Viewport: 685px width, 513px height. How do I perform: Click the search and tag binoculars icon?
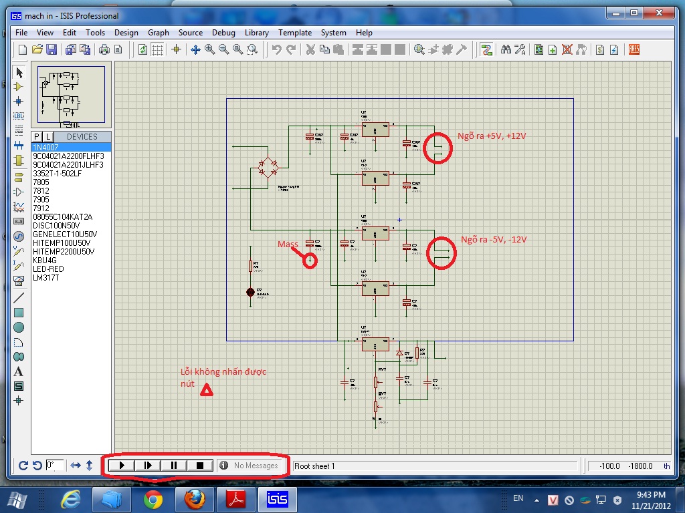[x=506, y=49]
